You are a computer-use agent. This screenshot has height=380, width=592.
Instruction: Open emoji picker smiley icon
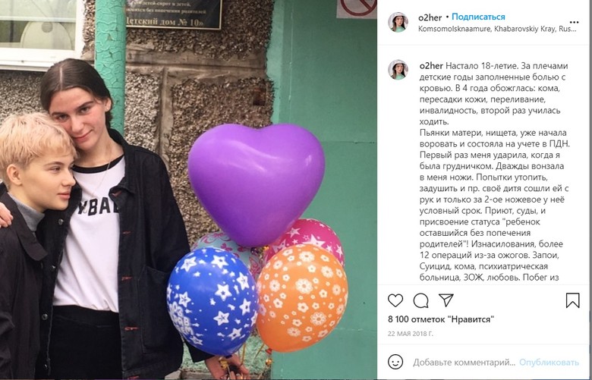pos(395,363)
